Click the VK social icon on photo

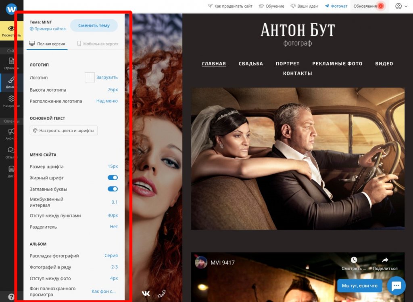pyautogui.click(x=146, y=293)
